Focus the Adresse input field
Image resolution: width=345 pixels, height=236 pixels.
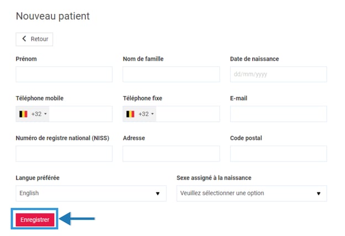pyautogui.click(x=171, y=154)
